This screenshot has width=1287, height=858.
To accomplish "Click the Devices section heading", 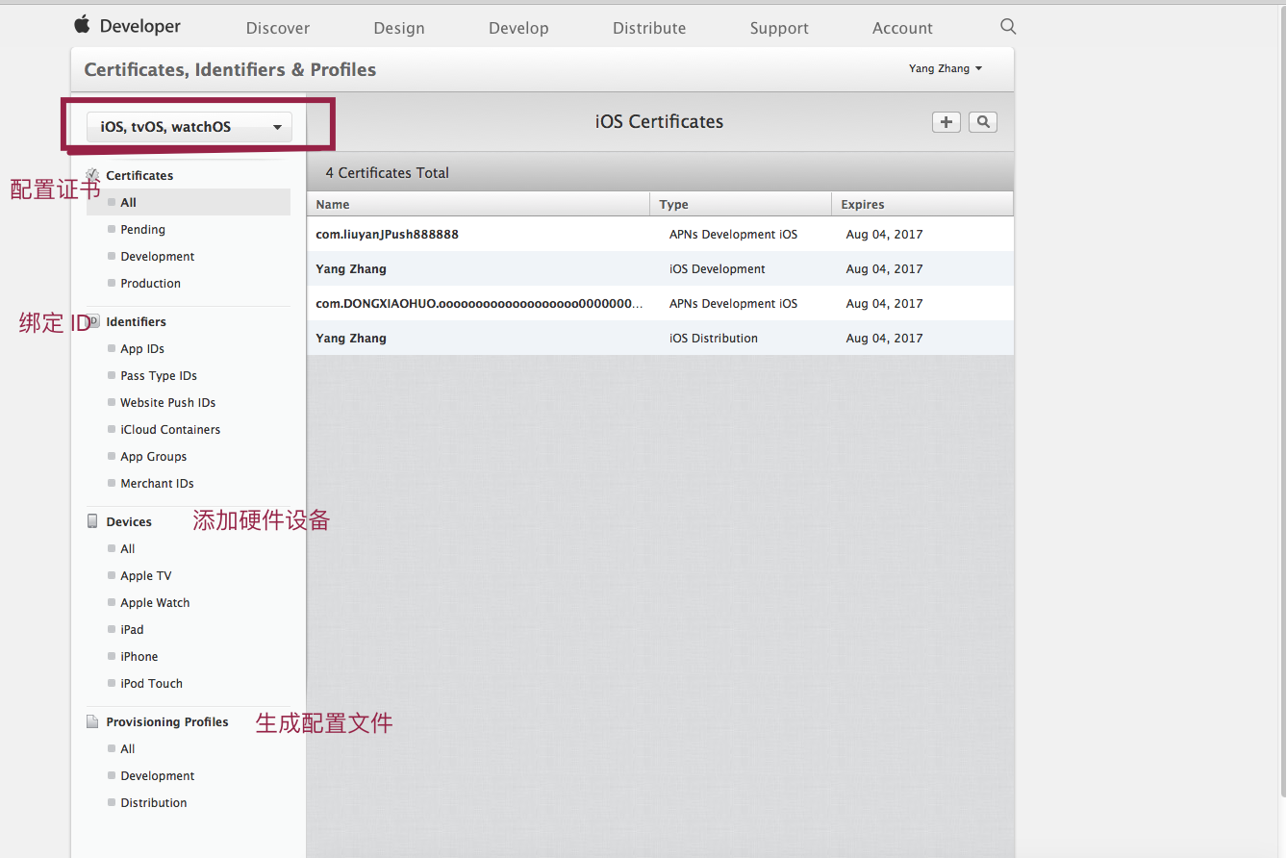I will [129, 521].
